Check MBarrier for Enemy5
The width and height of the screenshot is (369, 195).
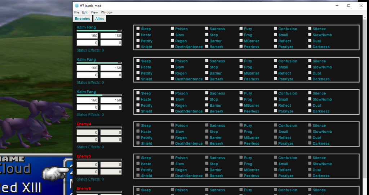[241, 169]
